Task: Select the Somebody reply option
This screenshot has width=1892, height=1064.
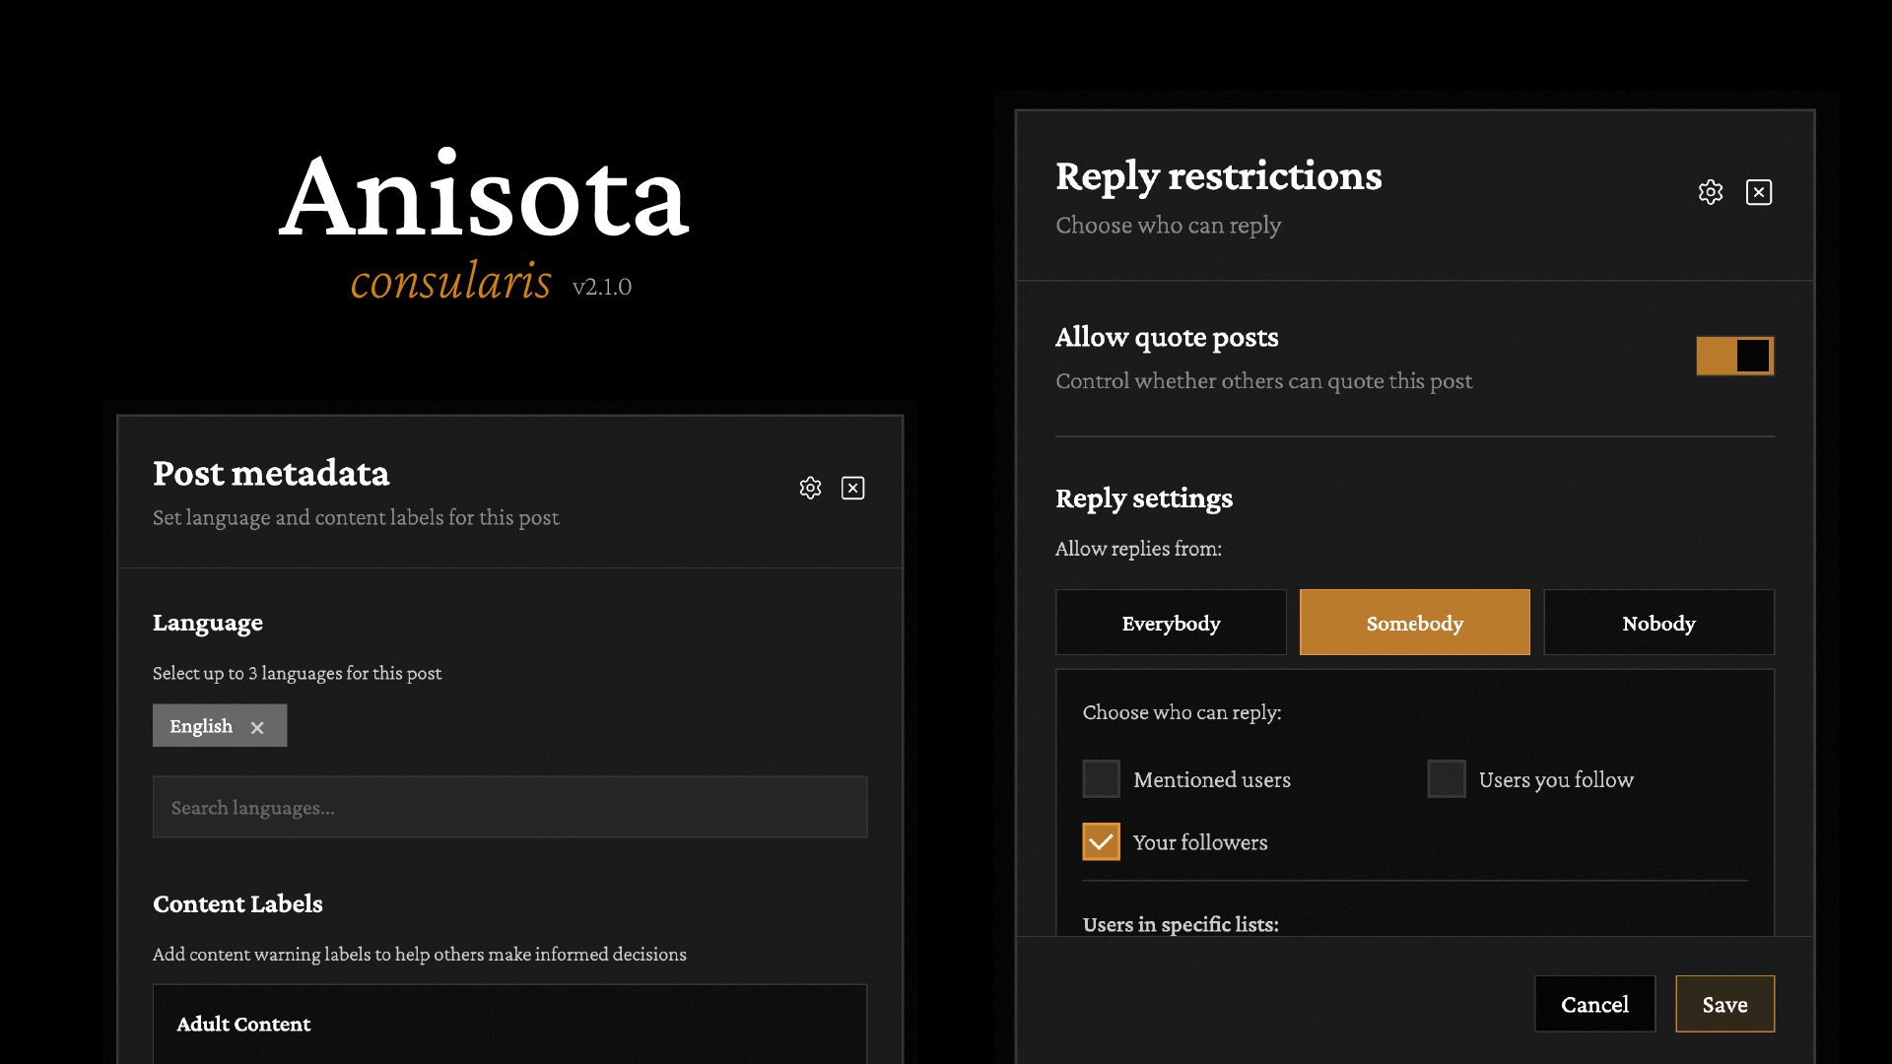Action: coord(1415,623)
